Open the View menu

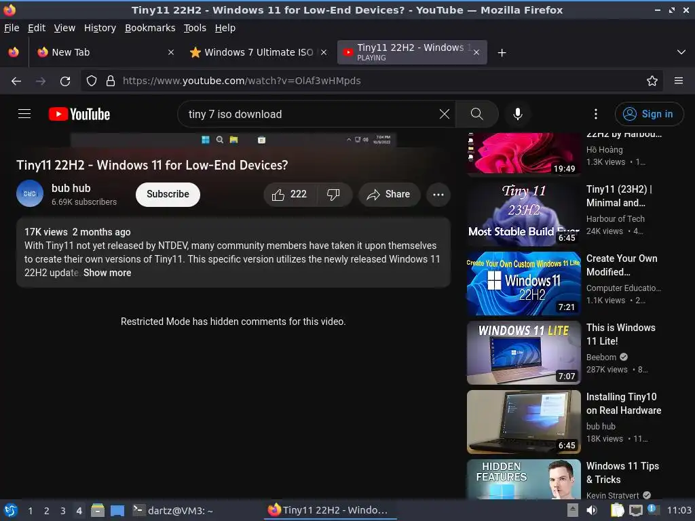(x=64, y=28)
